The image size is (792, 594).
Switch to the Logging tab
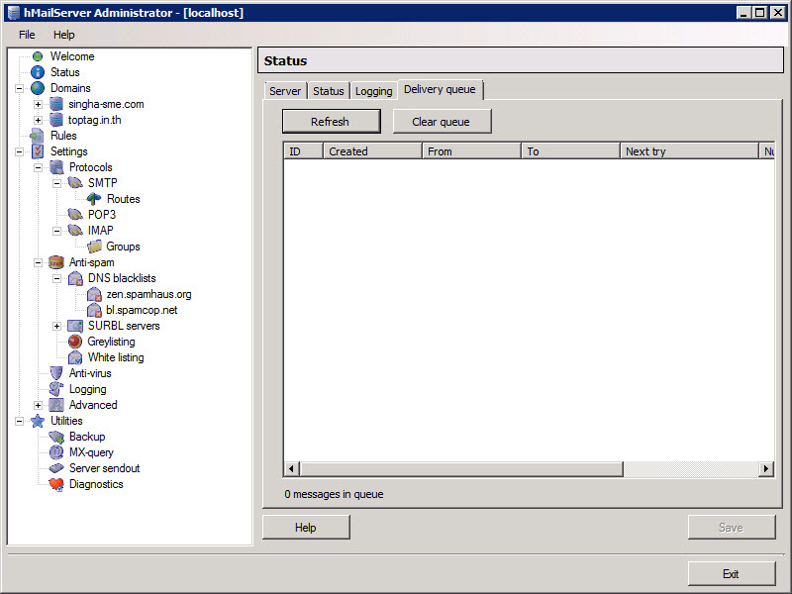pyautogui.click(x=374, y=91)
